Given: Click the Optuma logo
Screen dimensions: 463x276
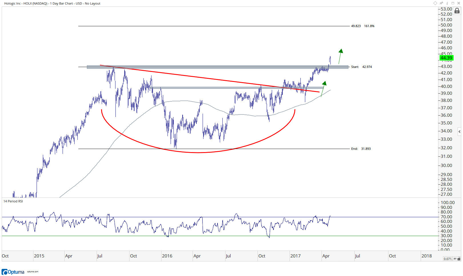Looking at the screenshot, I should coord(13,272).
